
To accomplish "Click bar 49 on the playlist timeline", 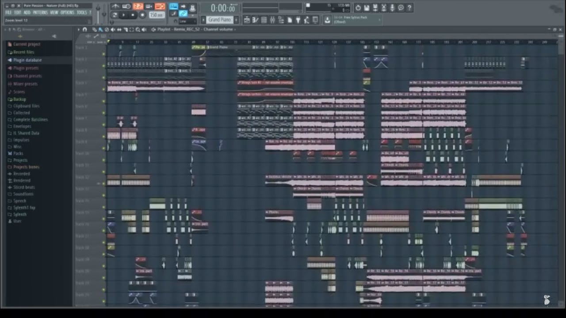I will point(193,42).
